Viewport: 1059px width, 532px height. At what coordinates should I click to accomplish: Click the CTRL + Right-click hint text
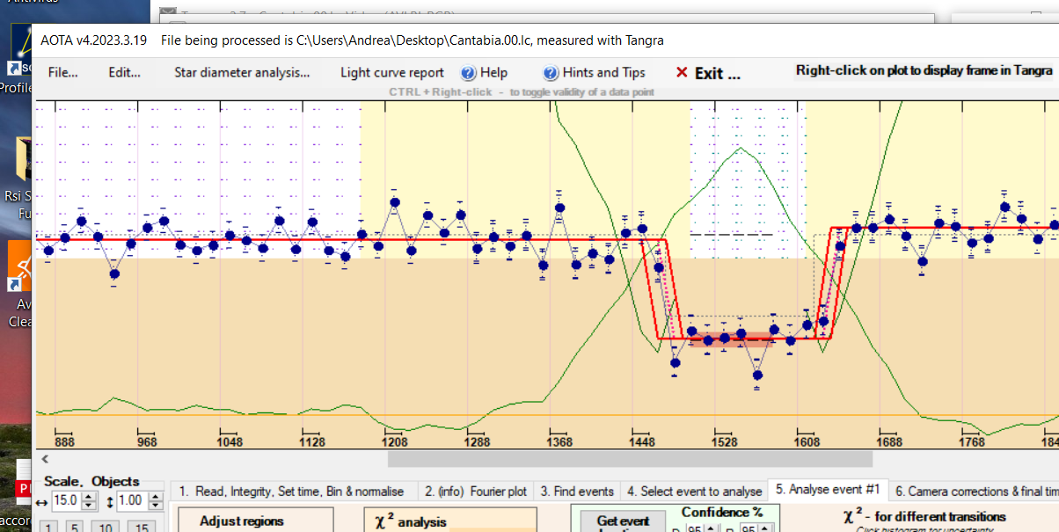522,92
